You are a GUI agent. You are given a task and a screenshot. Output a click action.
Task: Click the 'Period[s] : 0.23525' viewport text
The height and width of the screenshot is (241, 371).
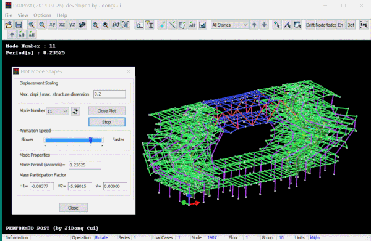[x=35, y=53]
